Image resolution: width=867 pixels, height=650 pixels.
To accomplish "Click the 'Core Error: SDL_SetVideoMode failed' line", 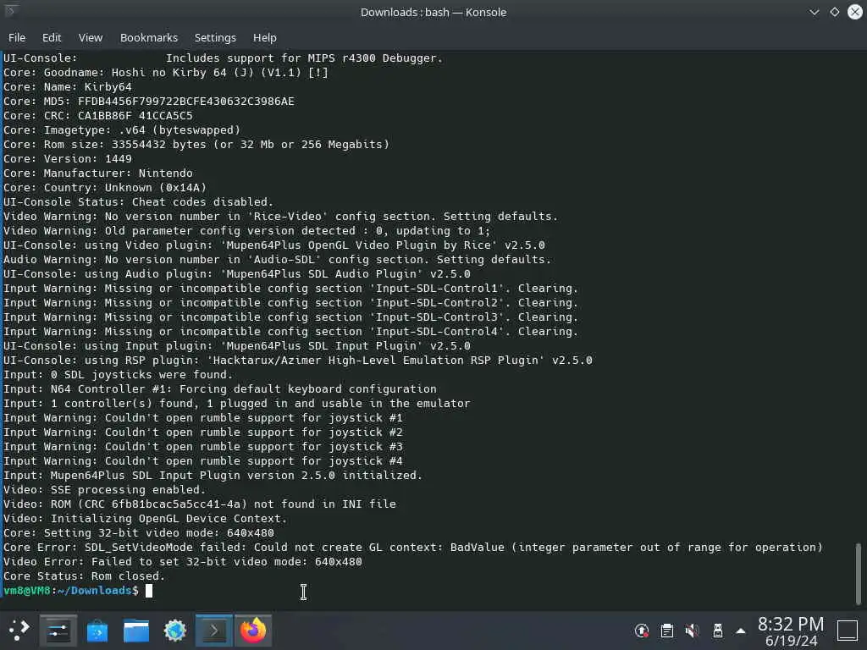I will coord(413,548).
